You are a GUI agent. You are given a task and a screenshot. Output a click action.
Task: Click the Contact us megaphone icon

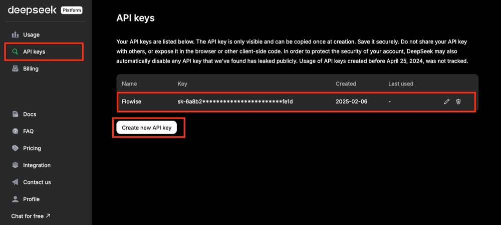pos(15,182)
